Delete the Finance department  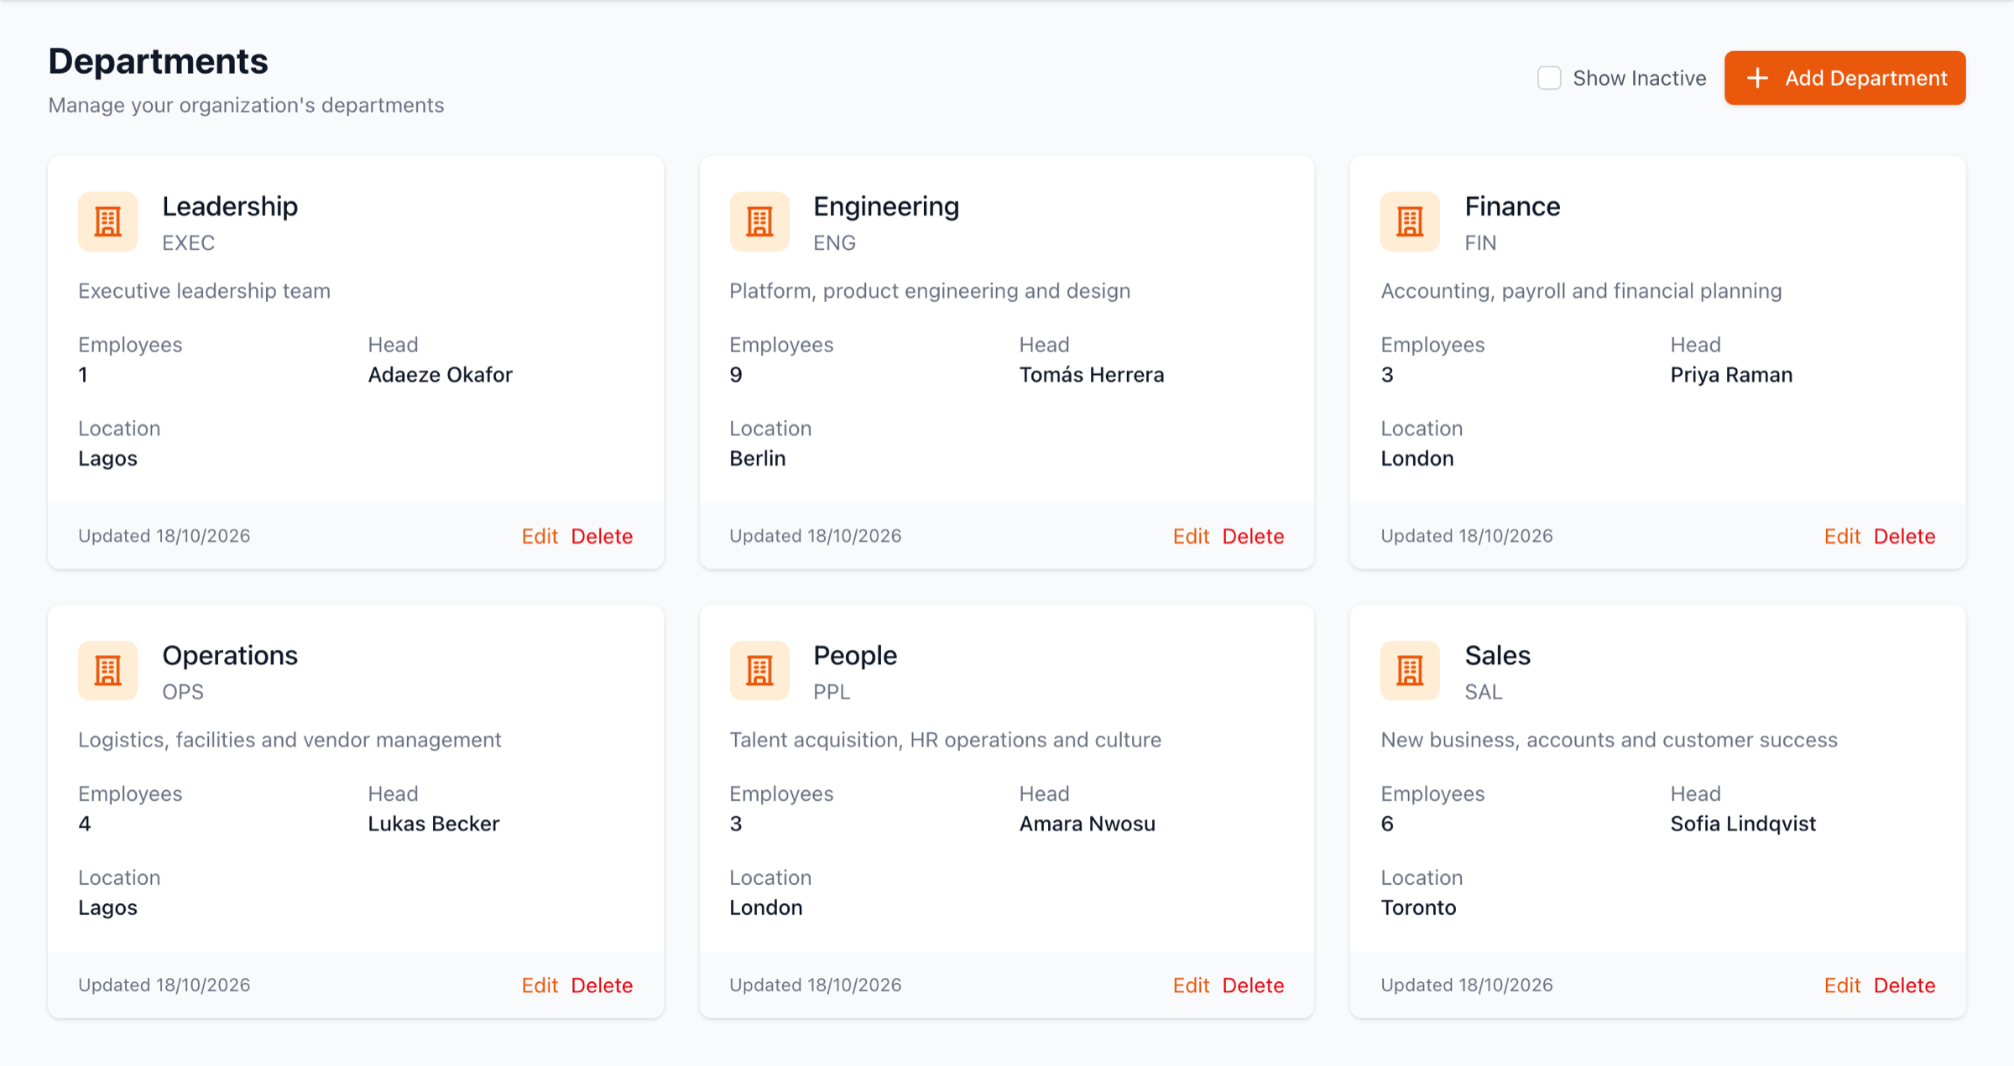pyautogui.click(x=1904, y=536)
